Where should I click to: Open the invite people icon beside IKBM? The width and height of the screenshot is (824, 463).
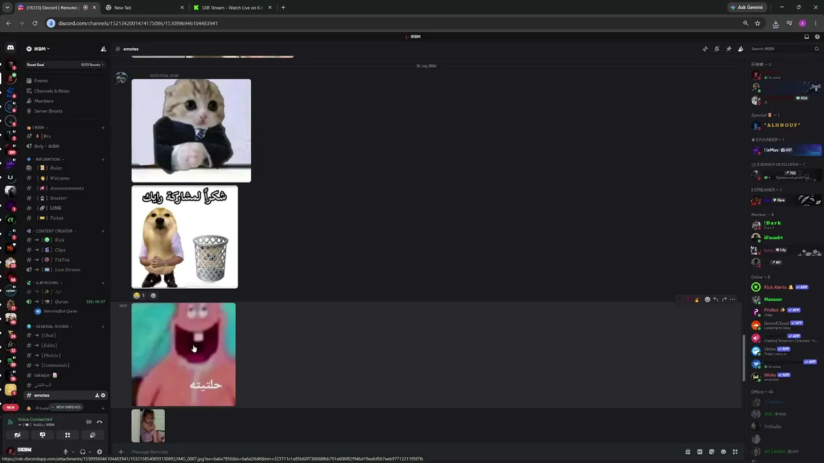103,49
